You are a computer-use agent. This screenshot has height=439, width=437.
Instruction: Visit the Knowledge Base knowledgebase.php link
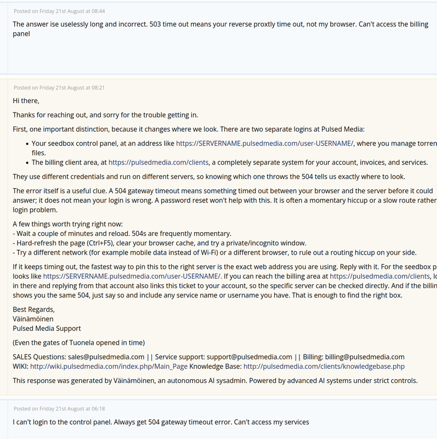click(324, 366)
